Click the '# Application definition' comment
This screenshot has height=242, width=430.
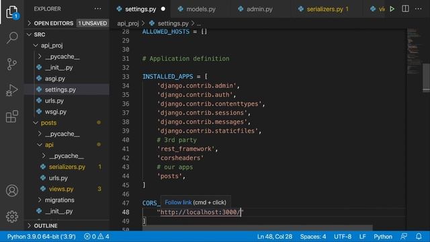[185, 58]
